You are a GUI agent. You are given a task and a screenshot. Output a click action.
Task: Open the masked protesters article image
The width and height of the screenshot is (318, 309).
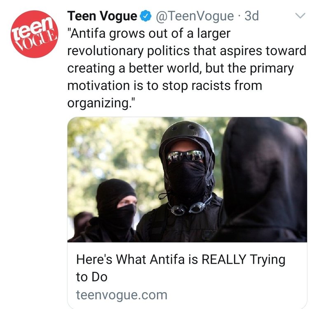pos(187,180)
